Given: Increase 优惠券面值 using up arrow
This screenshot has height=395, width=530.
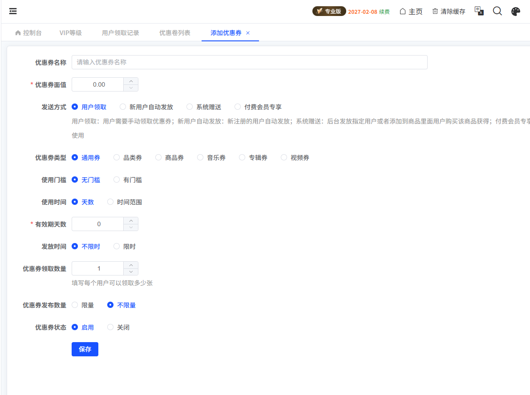Looking at the screenshot, I should click(x=131, y=81).
